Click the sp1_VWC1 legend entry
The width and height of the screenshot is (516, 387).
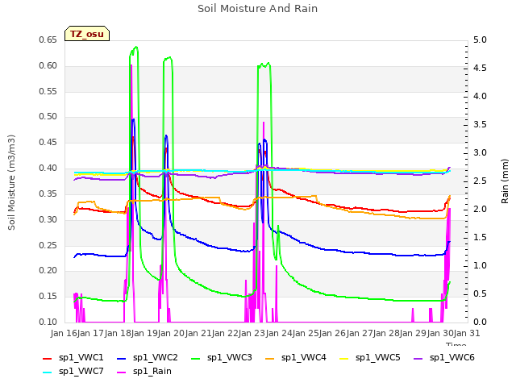73,358
